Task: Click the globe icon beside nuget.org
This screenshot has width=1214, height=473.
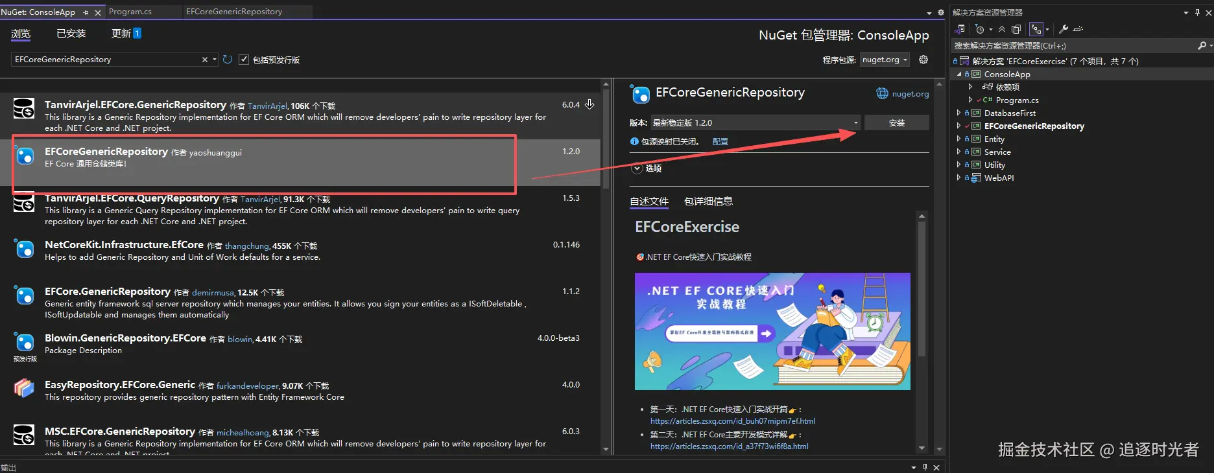Action: coord(882,93)
